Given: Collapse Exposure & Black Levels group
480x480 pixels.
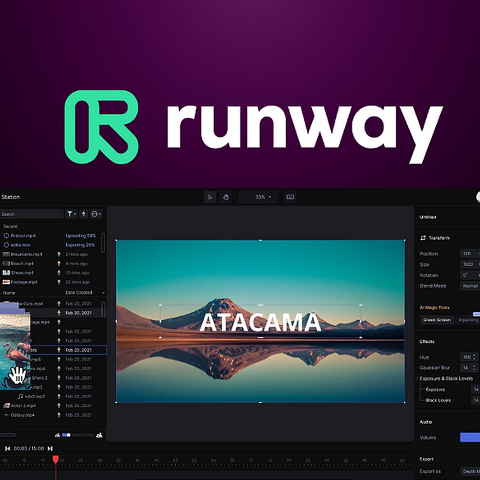Looking at the screenshot, I should [x=417, y=378].
